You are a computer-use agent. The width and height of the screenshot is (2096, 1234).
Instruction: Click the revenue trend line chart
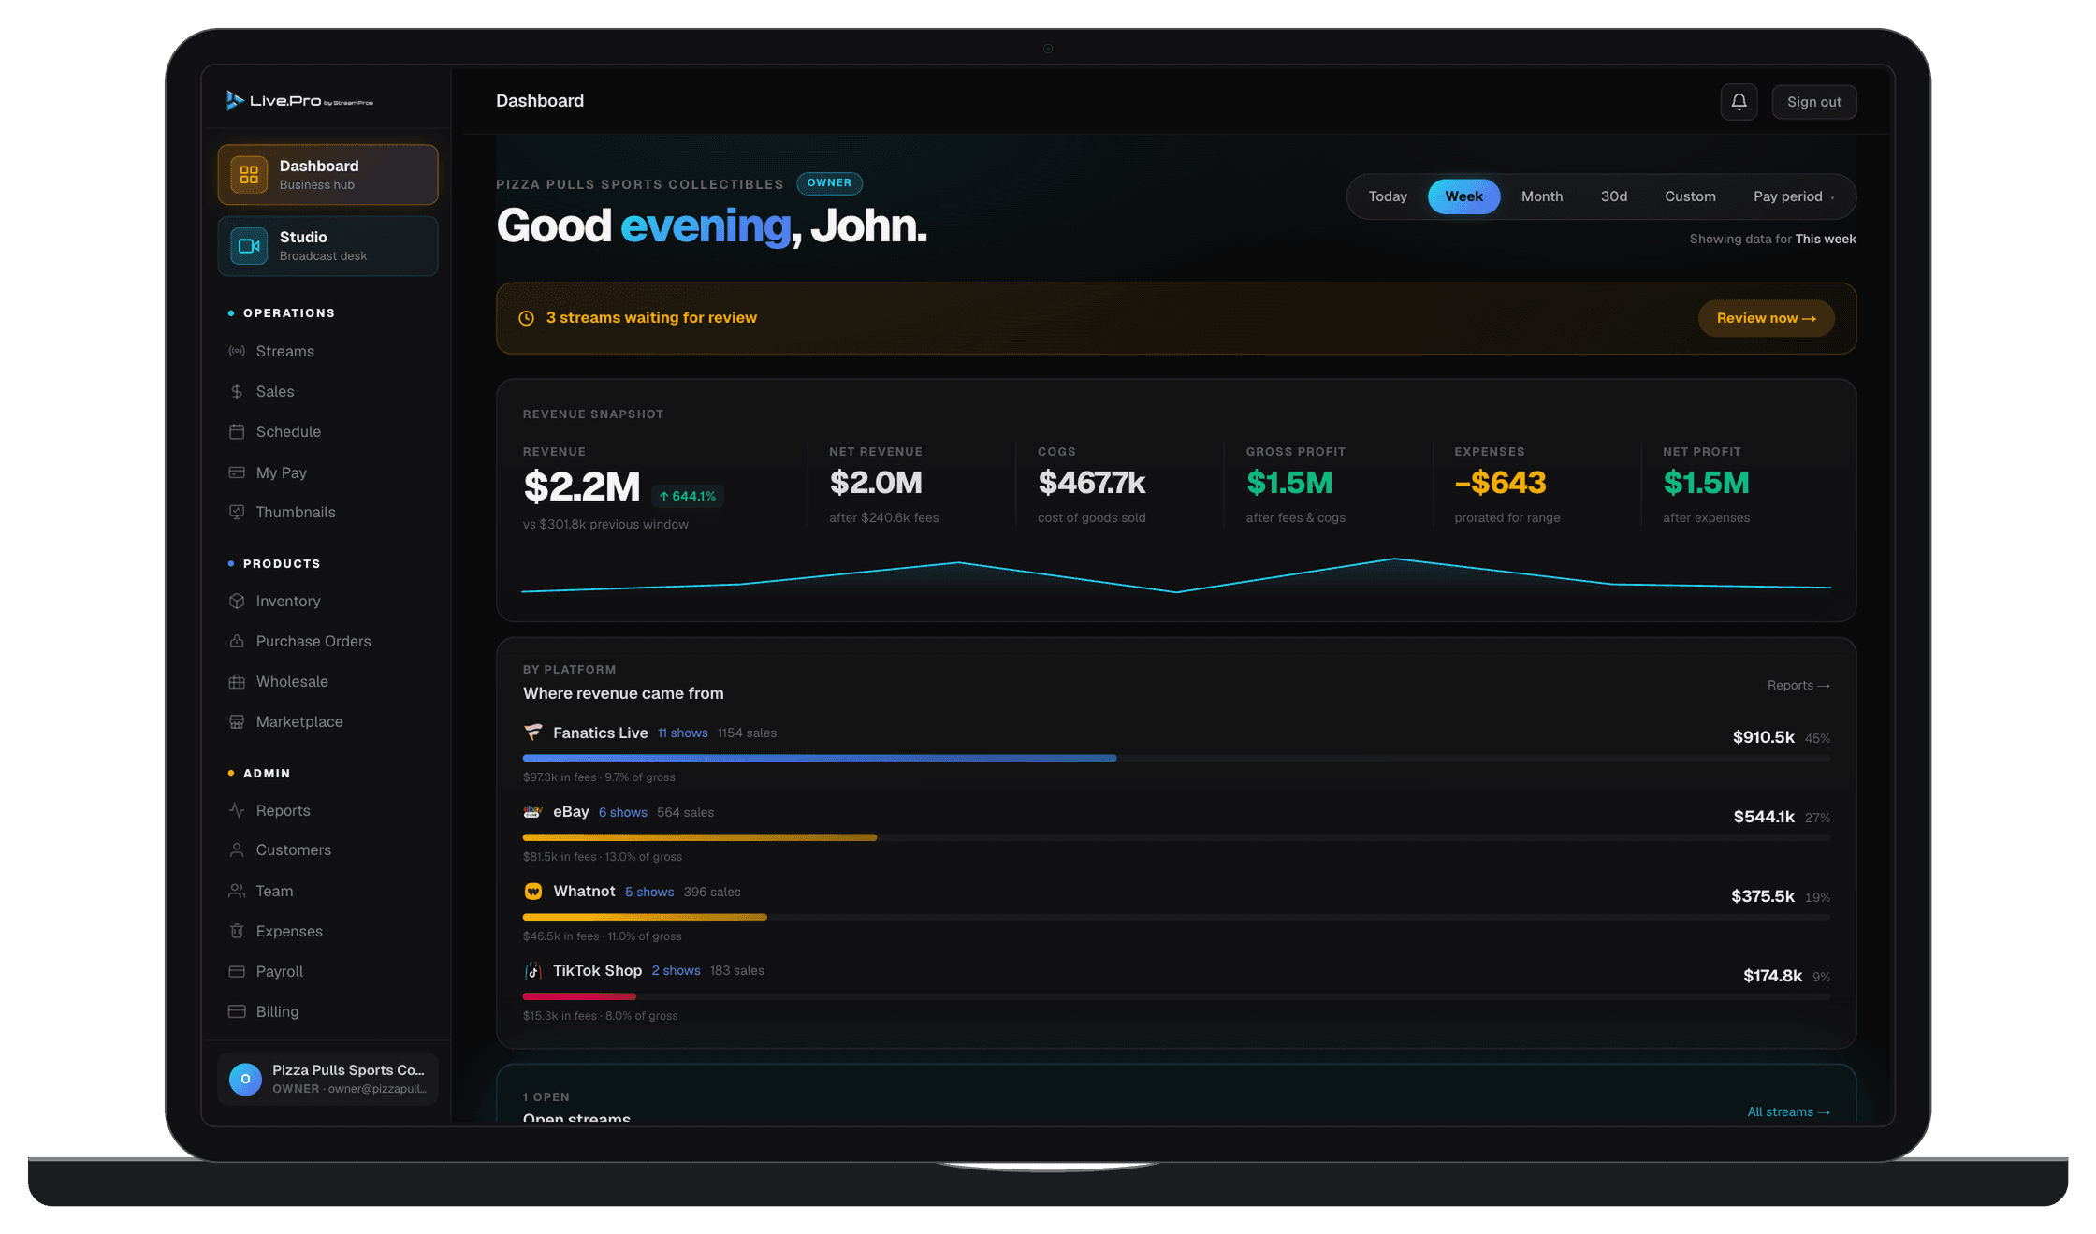tap(1176, 577)
